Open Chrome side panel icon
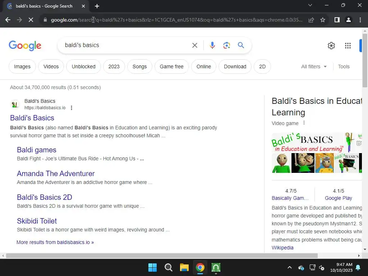368x276 pixels. coord(337,20)
